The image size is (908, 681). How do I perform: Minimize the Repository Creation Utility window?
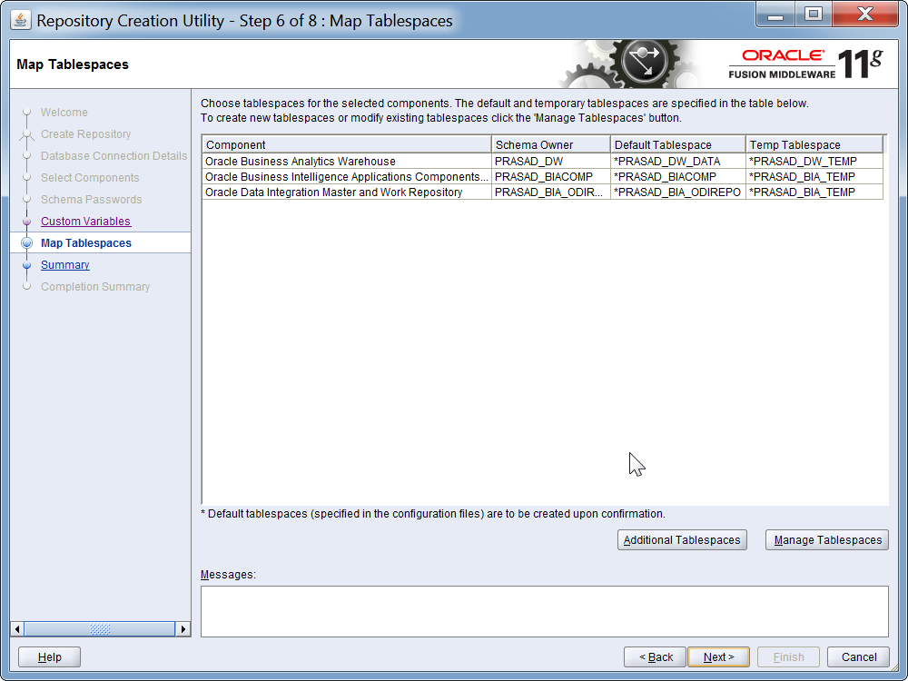click(x=775, y=15)
